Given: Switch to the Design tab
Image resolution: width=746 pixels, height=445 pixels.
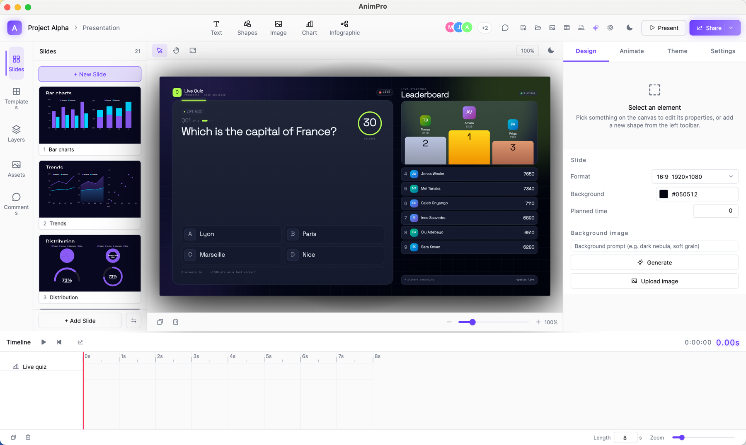Looking at the screenshot, I should (x=586, y=51).
